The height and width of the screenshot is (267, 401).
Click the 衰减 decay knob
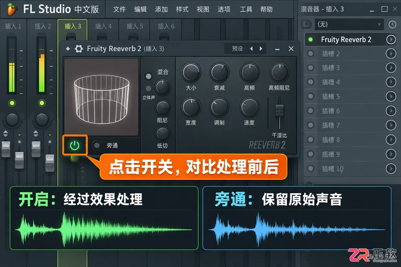(219, 72)
